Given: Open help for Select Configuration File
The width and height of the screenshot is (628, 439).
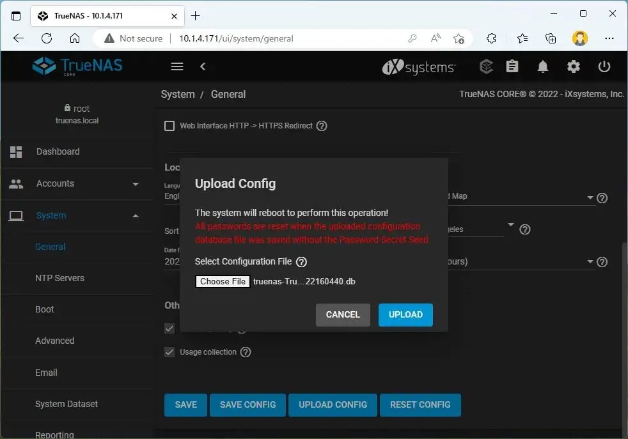Looking at the screenshot, I should (x=300, y=261).
